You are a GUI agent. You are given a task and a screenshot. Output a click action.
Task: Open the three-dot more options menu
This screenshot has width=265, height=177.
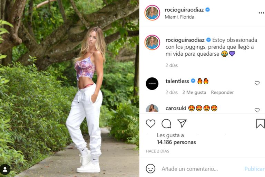coord(261,13)
